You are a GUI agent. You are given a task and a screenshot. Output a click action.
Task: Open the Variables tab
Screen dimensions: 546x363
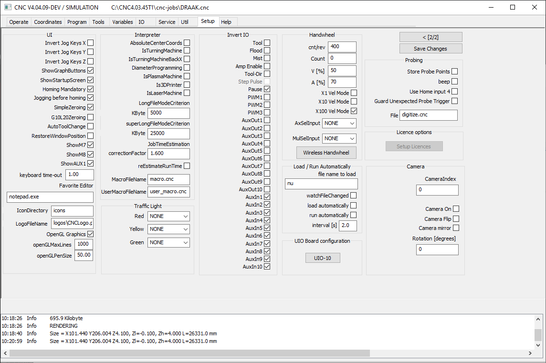pyautogui.click(x=122, y=22)
